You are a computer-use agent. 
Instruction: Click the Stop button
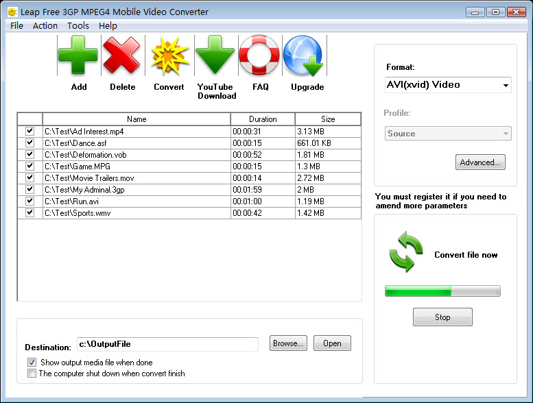coord(442,317)
